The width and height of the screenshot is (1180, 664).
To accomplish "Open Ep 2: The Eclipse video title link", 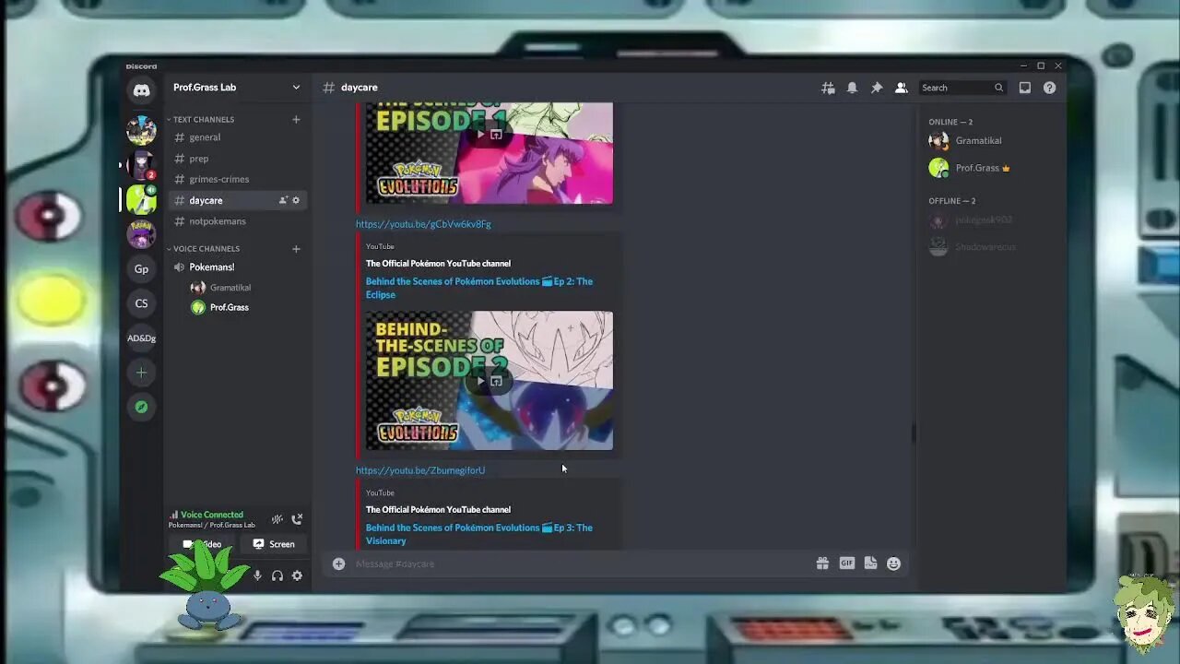I will (479, 288).
